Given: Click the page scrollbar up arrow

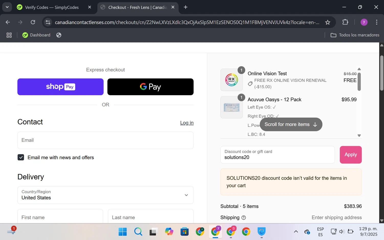Looking at the screenshot, I should click(x=382, y=45).
